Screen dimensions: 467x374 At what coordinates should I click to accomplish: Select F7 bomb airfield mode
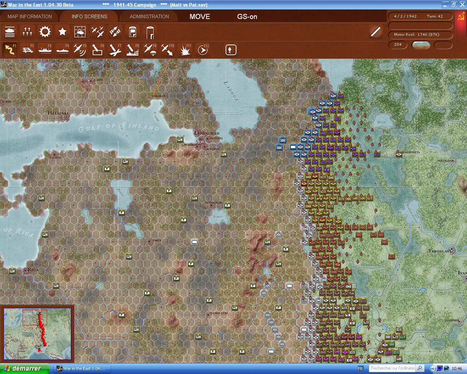115,50
